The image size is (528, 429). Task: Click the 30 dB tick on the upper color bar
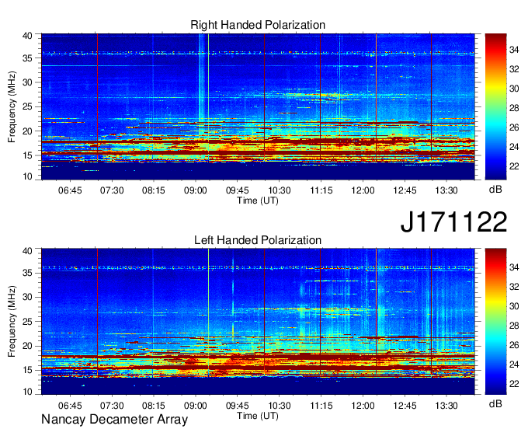[x=514, y=89]
